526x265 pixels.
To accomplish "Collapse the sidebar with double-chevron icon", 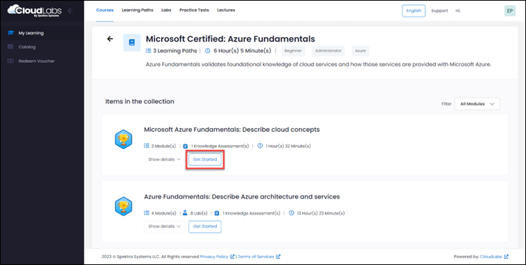I will pyautogui.click(x=70, y=10).
